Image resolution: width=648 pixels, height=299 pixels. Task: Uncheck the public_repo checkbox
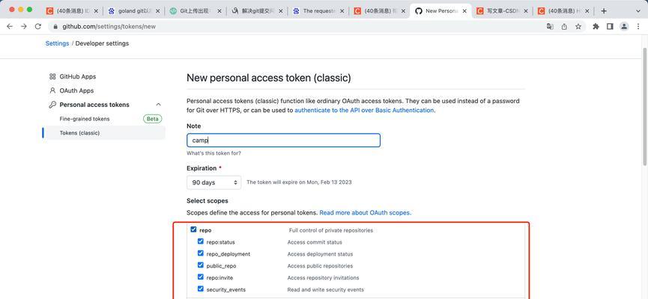pyautogui.click(x=201, y=265)
